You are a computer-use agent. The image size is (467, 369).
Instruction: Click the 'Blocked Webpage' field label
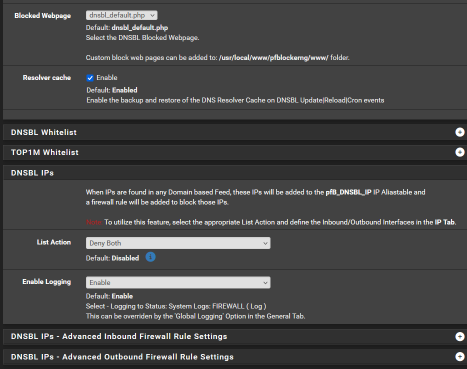42,16
